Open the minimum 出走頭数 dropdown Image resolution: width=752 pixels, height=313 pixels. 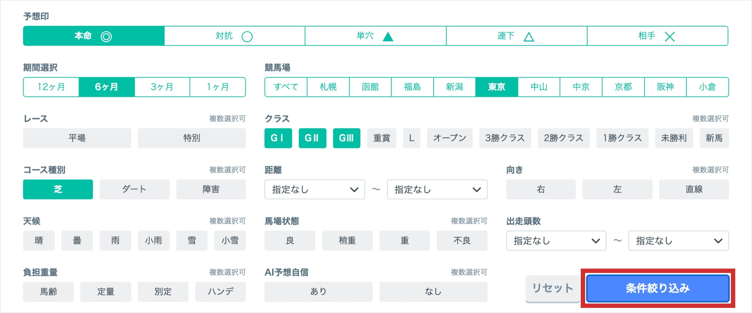[x=556, y=241]
